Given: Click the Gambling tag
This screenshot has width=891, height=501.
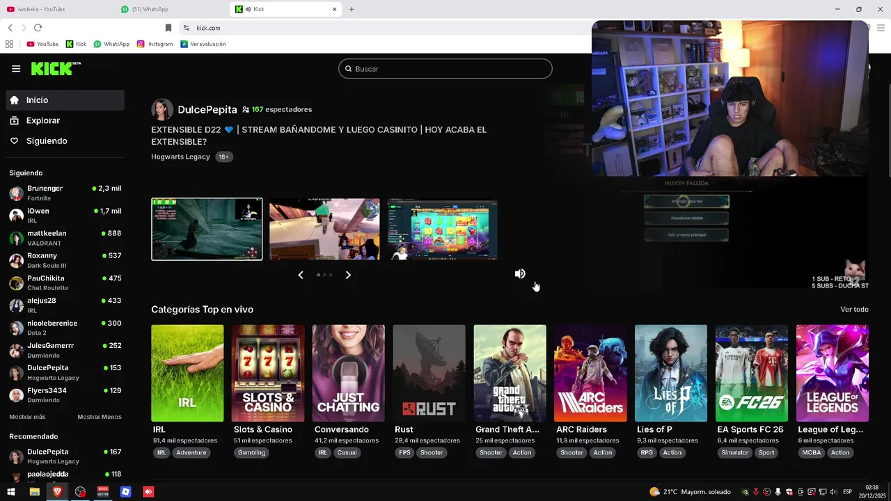Looking at the screenshot, I should click(251, 452).
